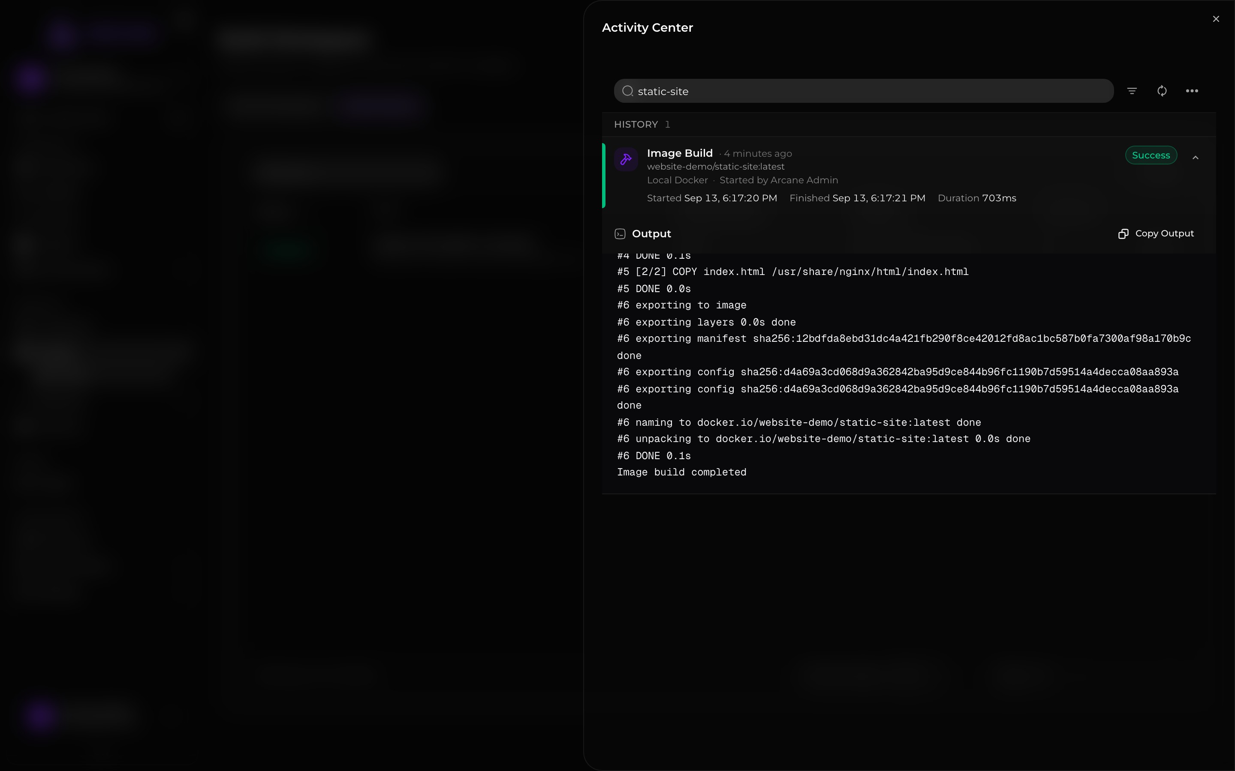Collapse the Image Build entry chevron
The height and width of the screenshot is (771, 1235).
tap(1195, 158)
